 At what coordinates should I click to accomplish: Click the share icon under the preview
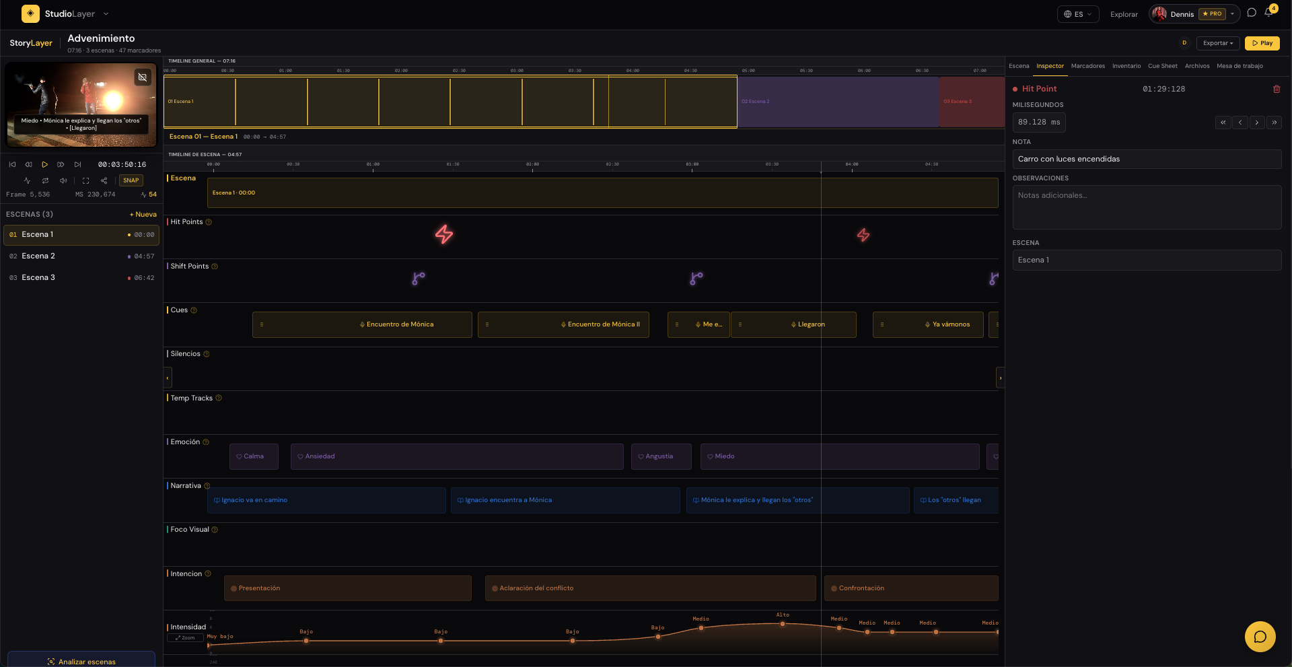[104, 180]
